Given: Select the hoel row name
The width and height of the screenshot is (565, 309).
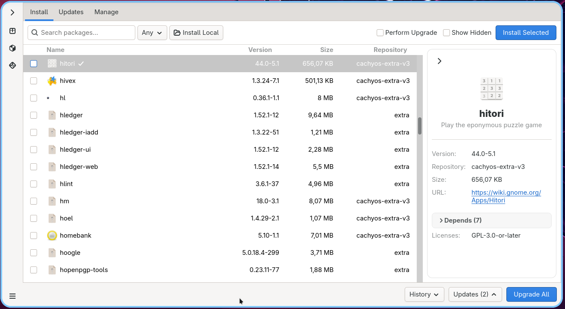Looking at the screenshot, I should 66,218.
